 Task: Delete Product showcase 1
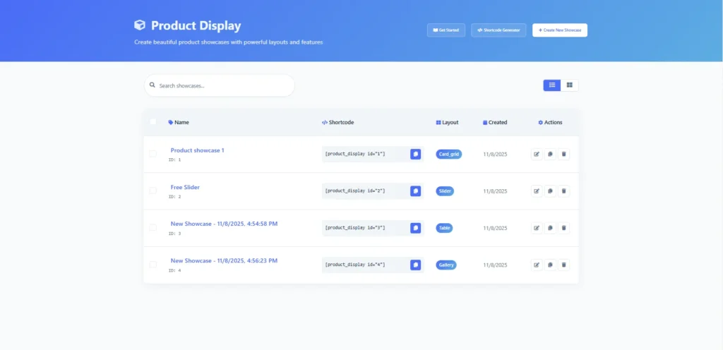click(563, 155)
